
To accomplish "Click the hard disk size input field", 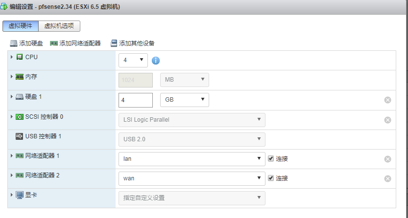I will (136, 100).
